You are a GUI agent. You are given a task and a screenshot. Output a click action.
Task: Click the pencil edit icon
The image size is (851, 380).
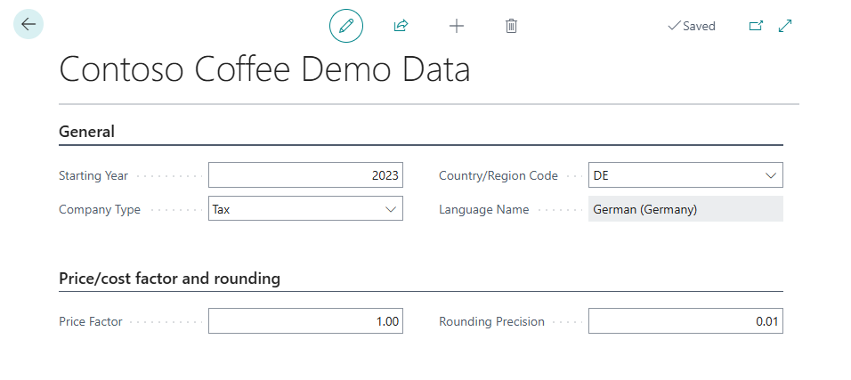pos(346,26)
